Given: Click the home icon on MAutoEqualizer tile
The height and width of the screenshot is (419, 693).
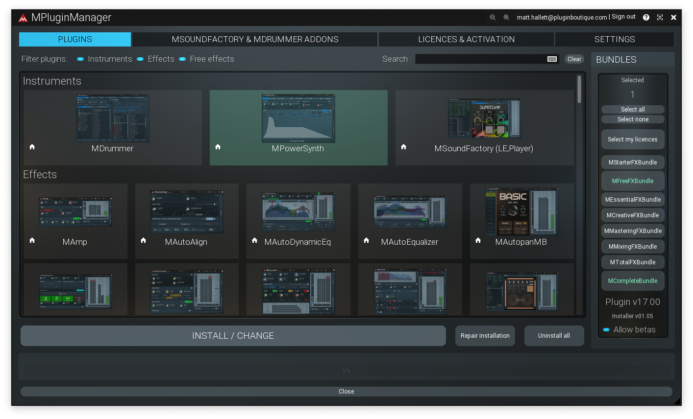Looking at the screenshot, I should 367,240.
